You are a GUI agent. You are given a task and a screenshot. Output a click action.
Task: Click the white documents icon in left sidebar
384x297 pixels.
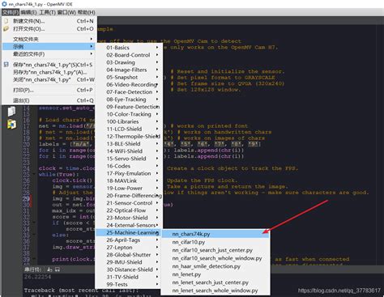[11, 111]
